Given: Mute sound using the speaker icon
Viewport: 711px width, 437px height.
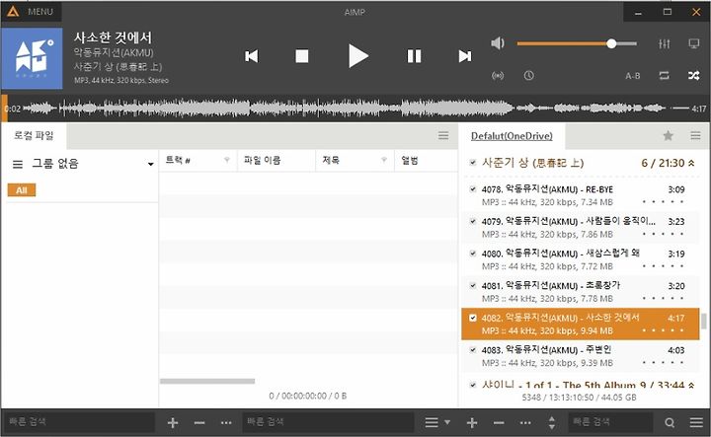Looking at the screenshot, I should pos(498,43).
